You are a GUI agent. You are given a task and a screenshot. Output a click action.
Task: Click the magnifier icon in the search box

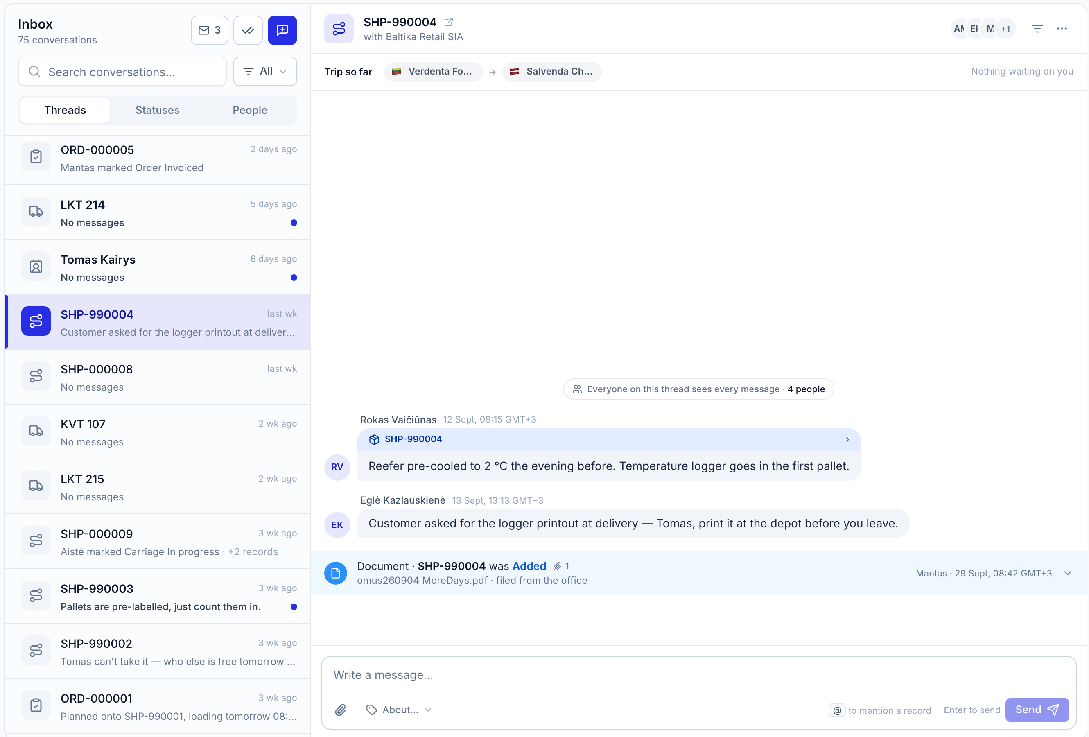[34, 72]
